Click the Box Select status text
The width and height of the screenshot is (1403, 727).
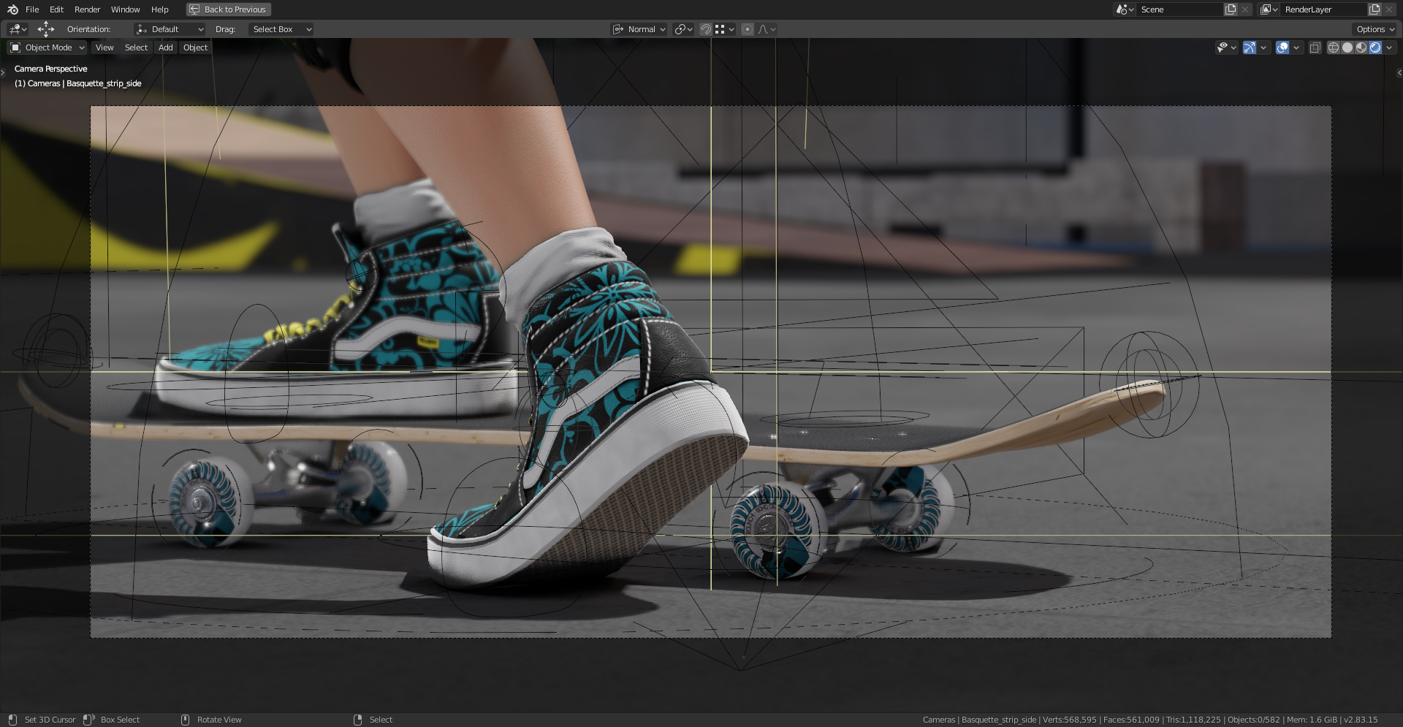[120, 720]
